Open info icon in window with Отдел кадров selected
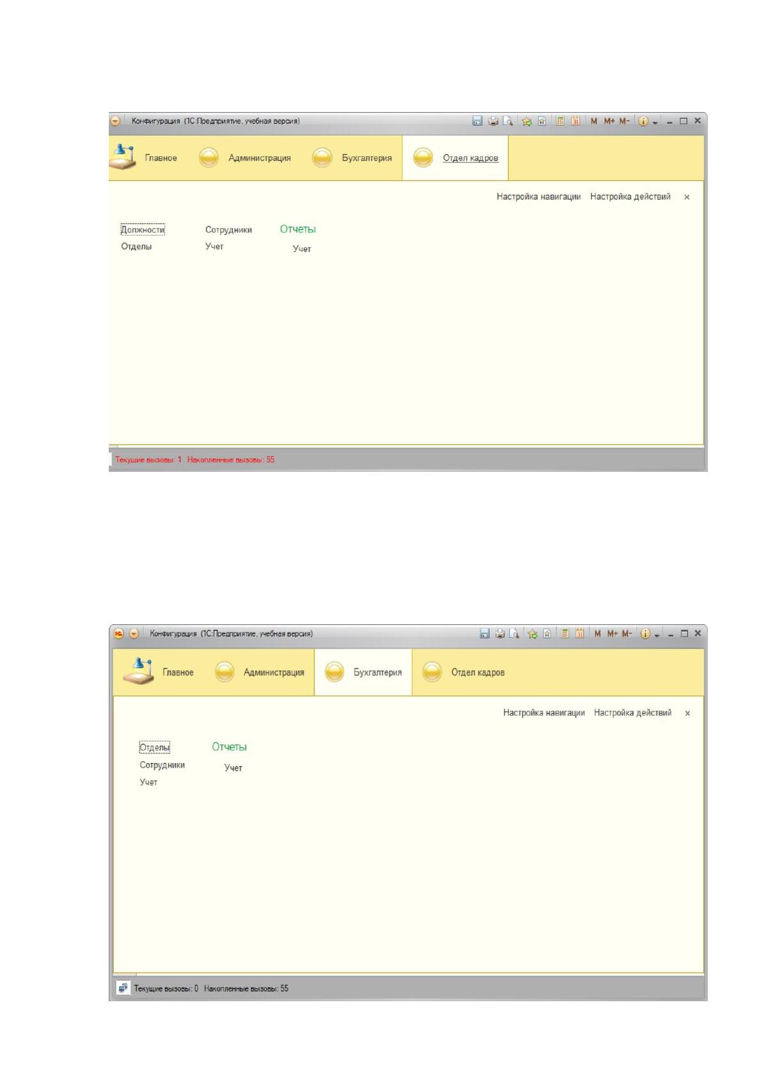 pos(644,120)
